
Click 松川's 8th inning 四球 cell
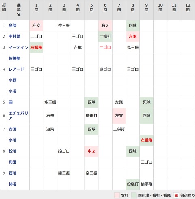pyautogui.click(x=133, y=151)
